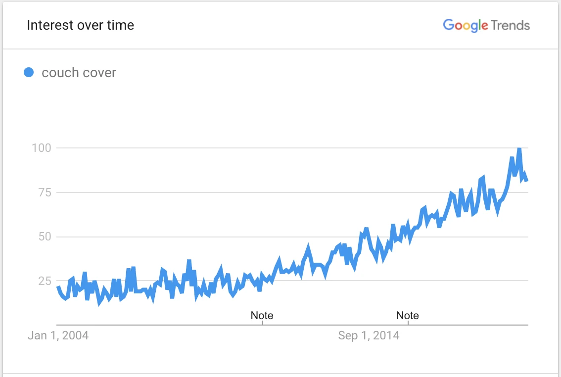Click the 25 y-axis label
Image resolution: width=561 pixels, height=377 pixels.
pyautogui.click(x=45, y=281)
